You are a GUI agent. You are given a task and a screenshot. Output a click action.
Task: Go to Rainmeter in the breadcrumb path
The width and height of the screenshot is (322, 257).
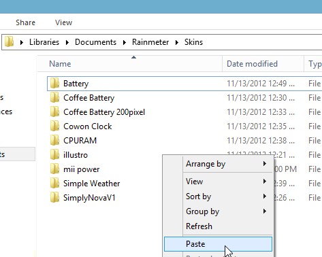tap(150, 42)
